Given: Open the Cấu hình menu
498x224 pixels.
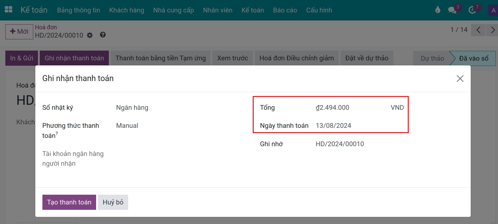Looking at the screenshot, I should click(319, 10).
